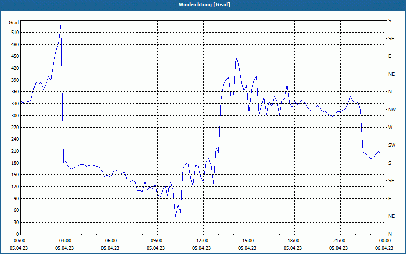Select the topmost 'S' compass label
The image size is (406, 254).
pyautogui.click(x=390, y=21)
